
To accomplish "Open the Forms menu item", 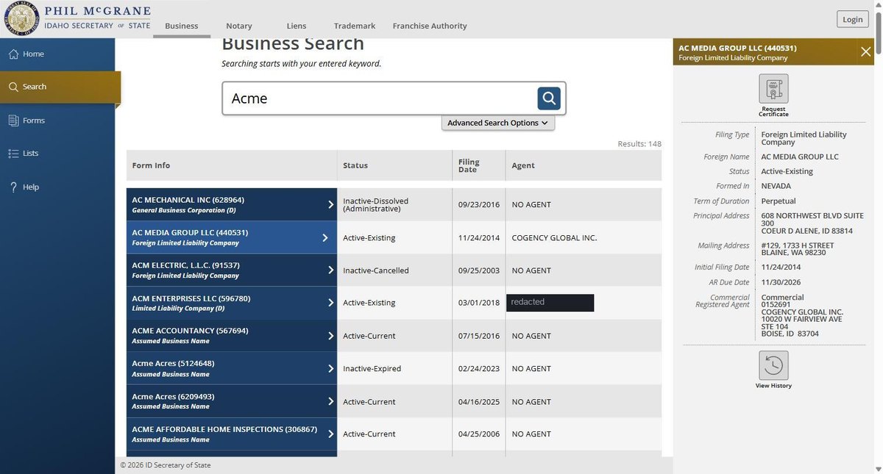I will coord(57,121).
